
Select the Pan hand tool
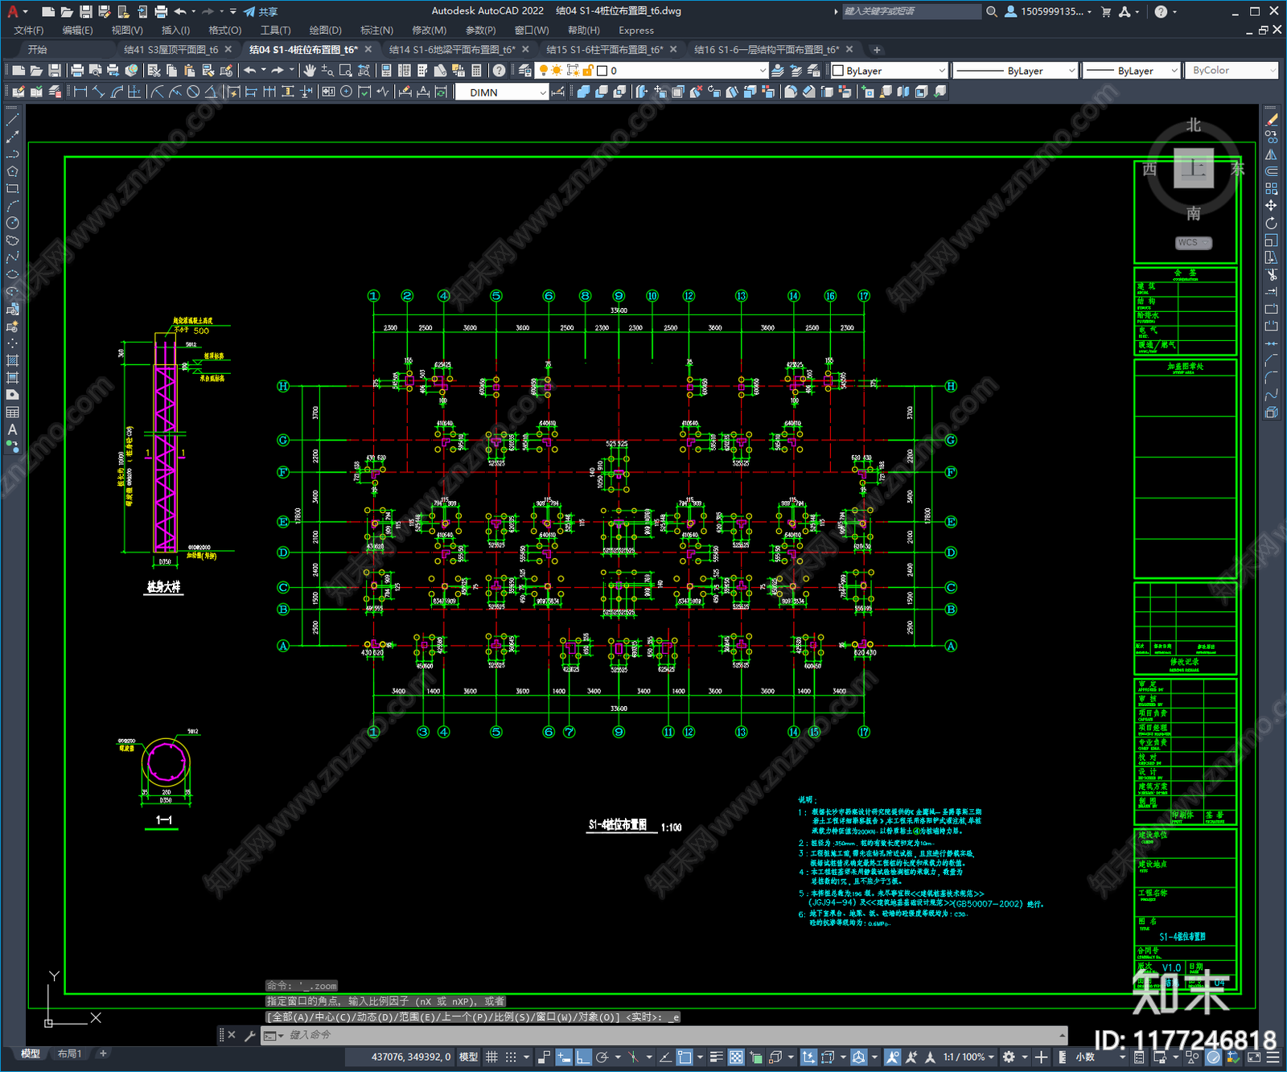click(x=310, y=71)
